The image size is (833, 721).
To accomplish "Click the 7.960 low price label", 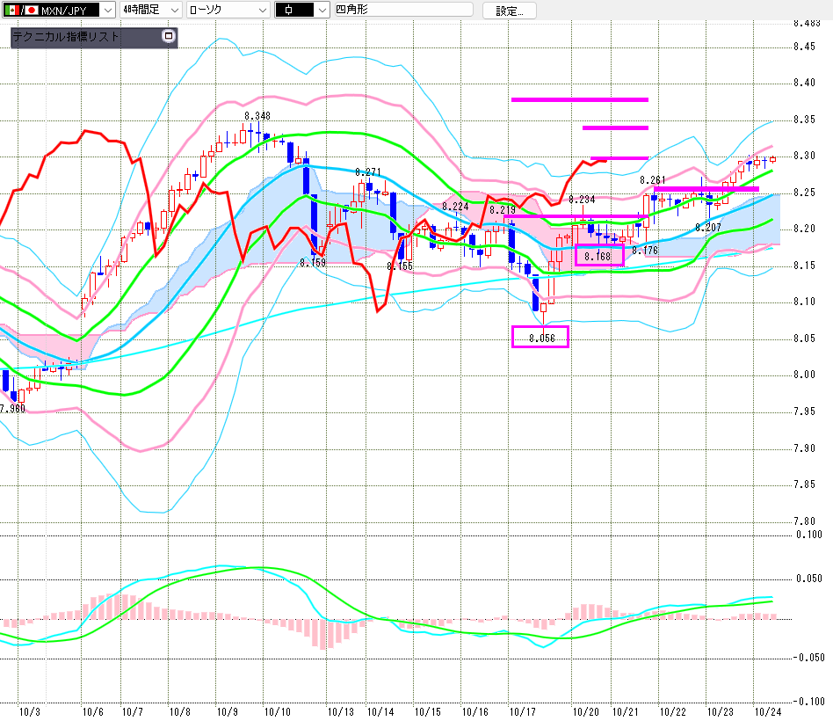I will 12,409.
